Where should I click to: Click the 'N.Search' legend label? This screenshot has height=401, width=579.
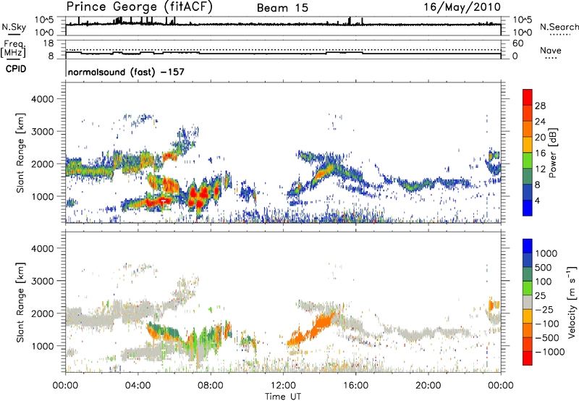pyautogui.click(x=559, y=27)
